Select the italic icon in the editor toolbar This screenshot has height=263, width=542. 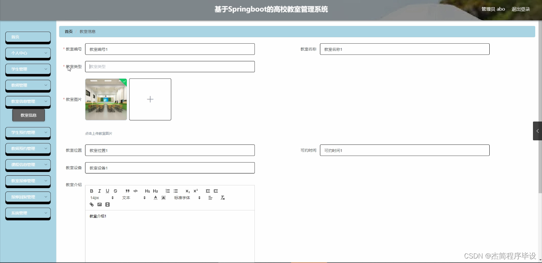coord(99,191)
